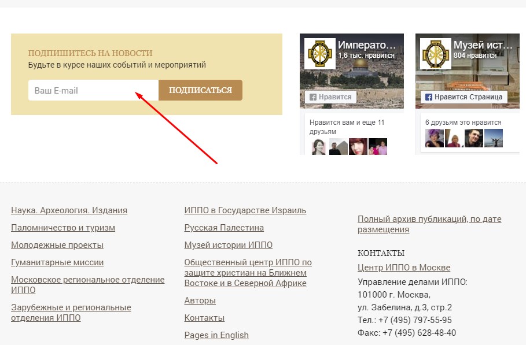Click the avatar of the woman in the purple hat
Screen dimensions: 526x345
pos(435,139)
